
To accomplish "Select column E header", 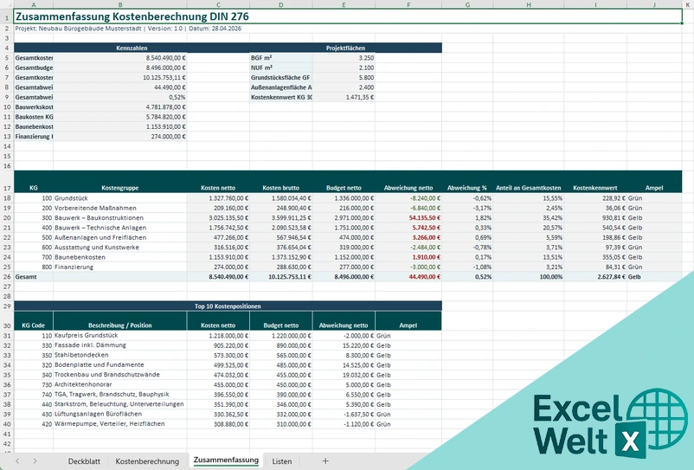I will point(344,5).
